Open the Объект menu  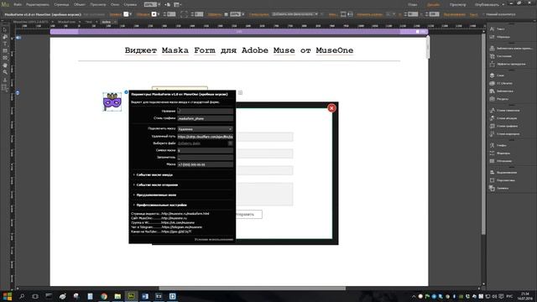80,4
